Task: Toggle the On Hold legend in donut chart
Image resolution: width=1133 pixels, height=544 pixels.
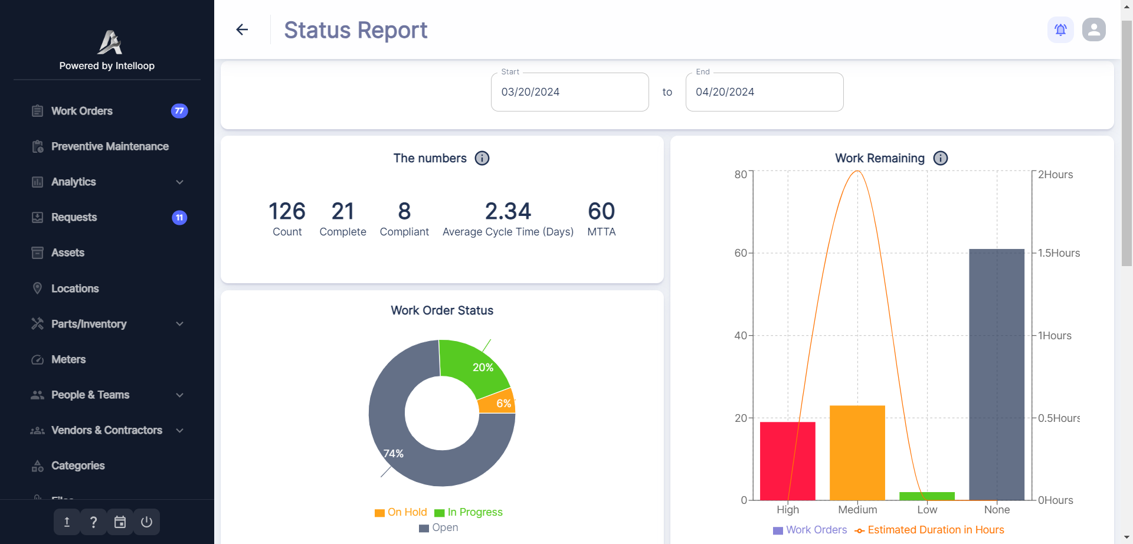Action: (x=401, y=512)
